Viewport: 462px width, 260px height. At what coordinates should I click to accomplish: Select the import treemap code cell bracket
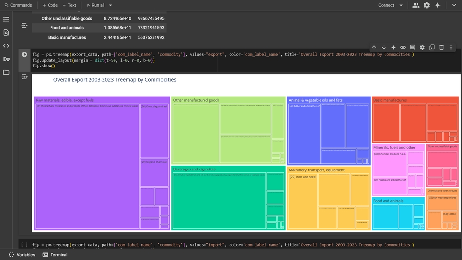click(25, 245)
